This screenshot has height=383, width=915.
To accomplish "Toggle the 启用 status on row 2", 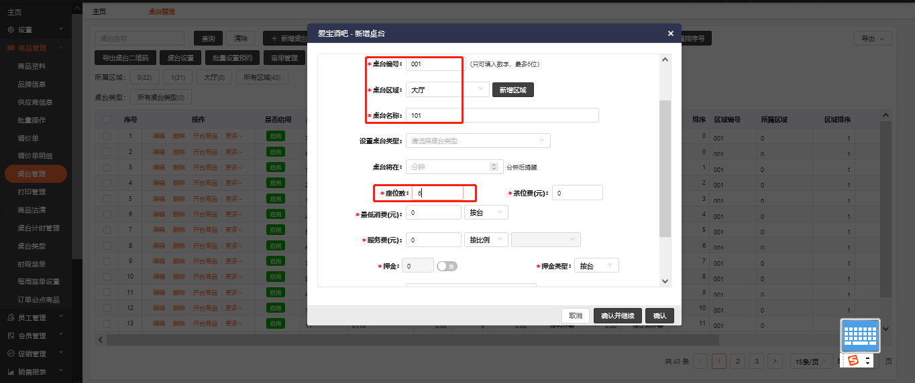I will point(276,151).
